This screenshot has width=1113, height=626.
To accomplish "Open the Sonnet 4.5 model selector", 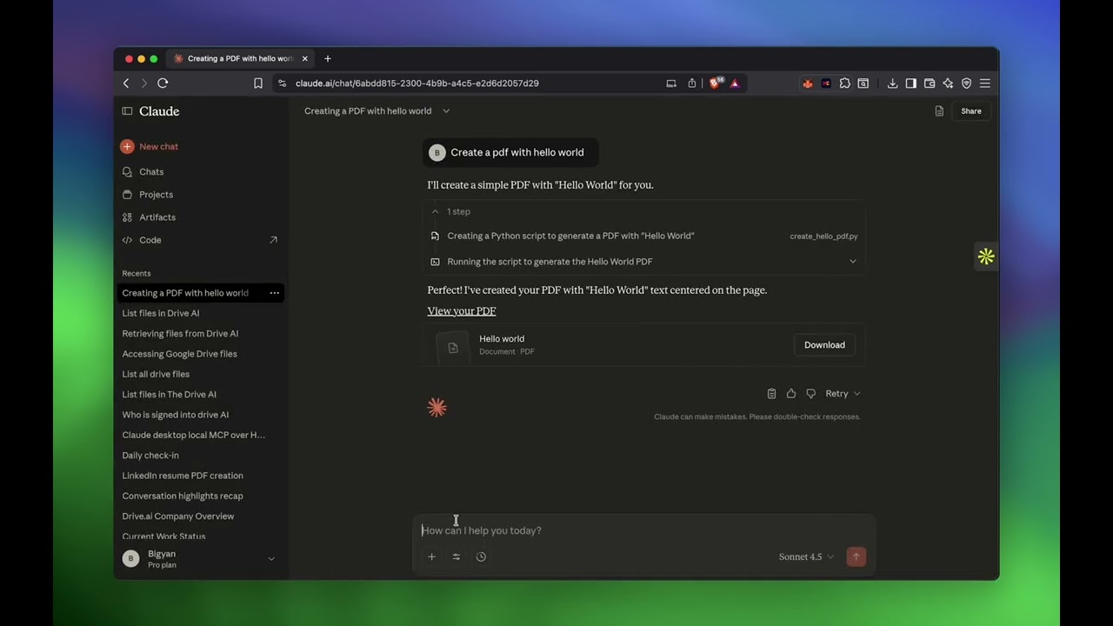I will [x=806, y=557].
